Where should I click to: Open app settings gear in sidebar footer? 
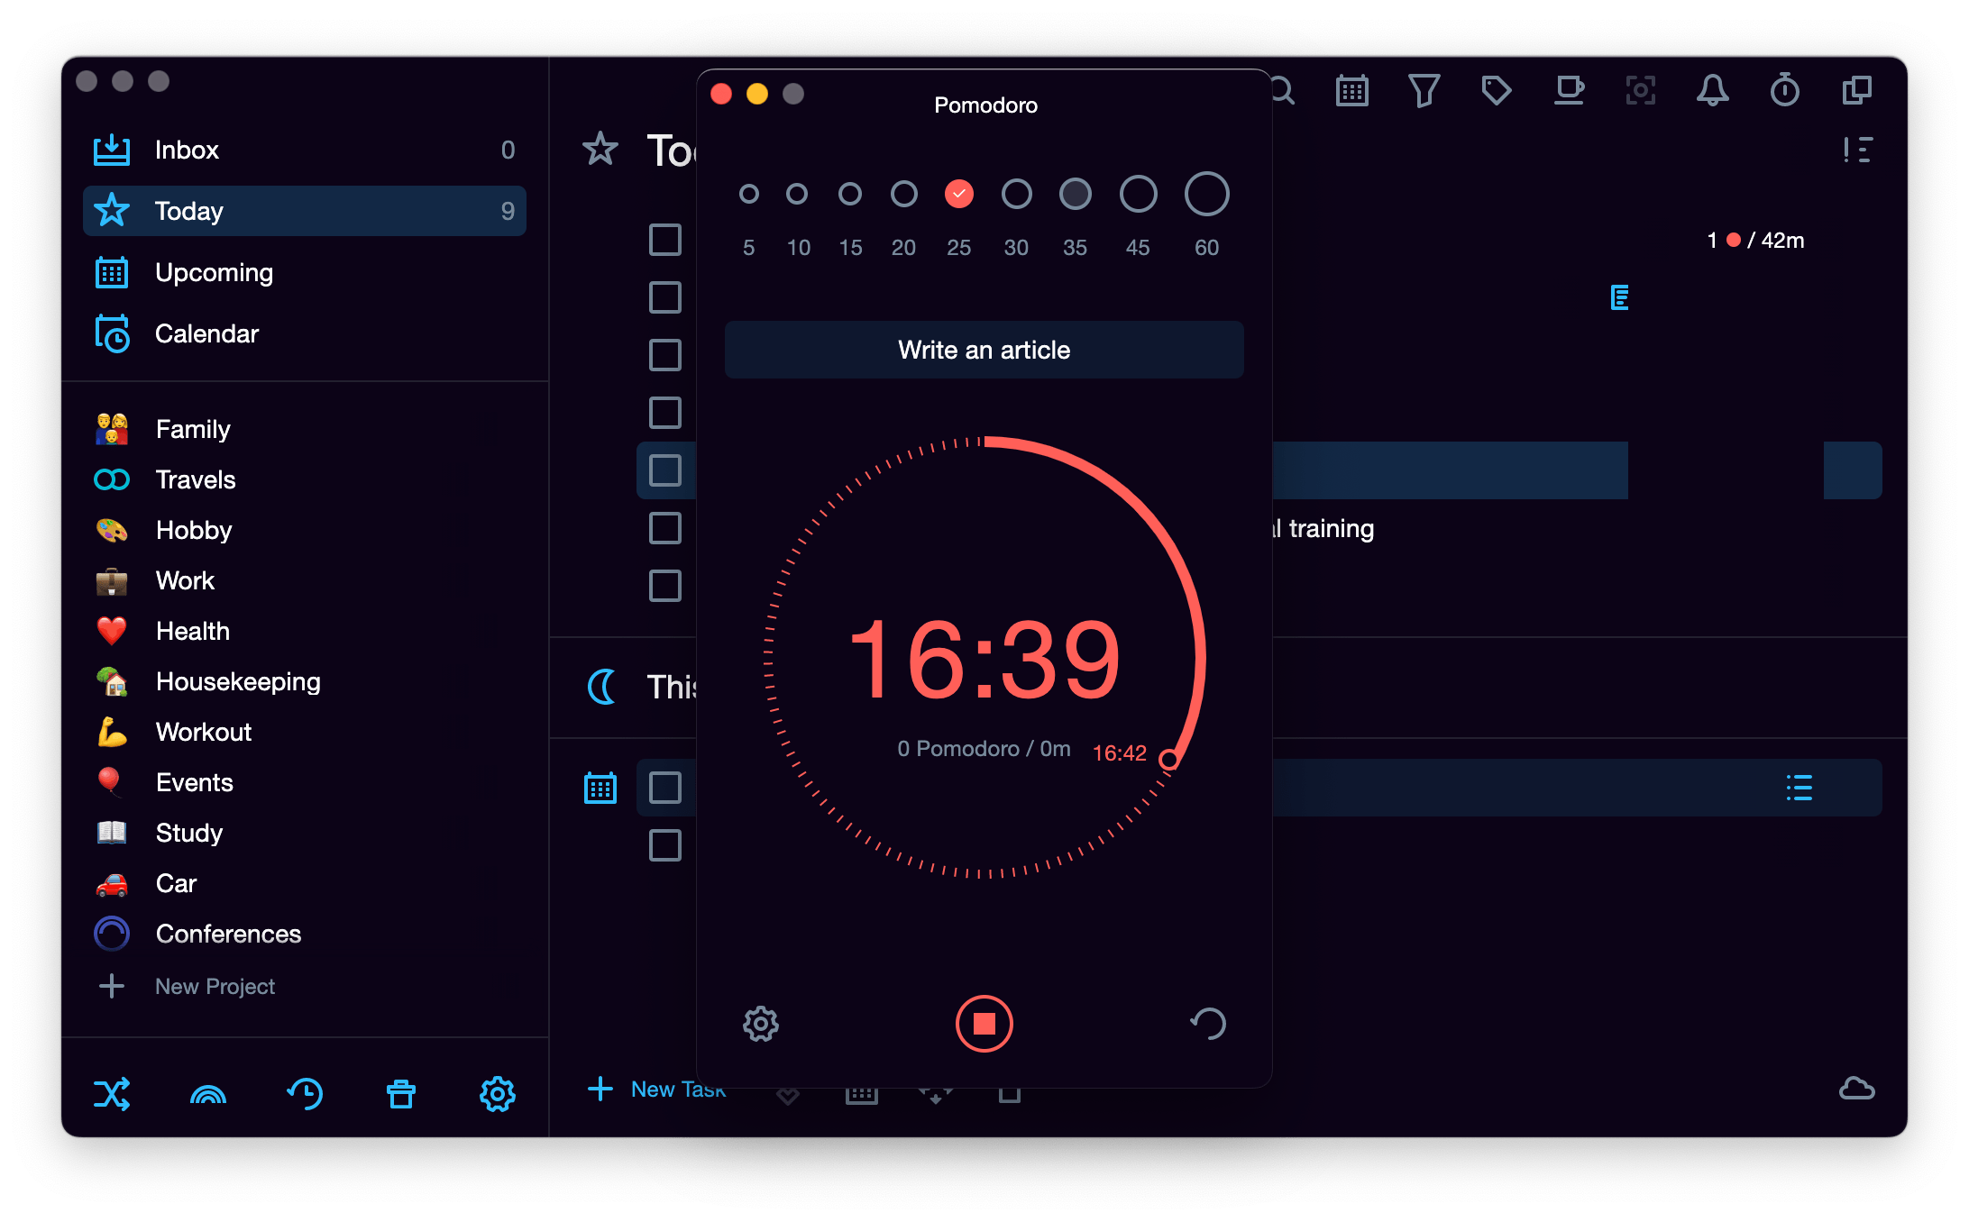coord(498,1094)
